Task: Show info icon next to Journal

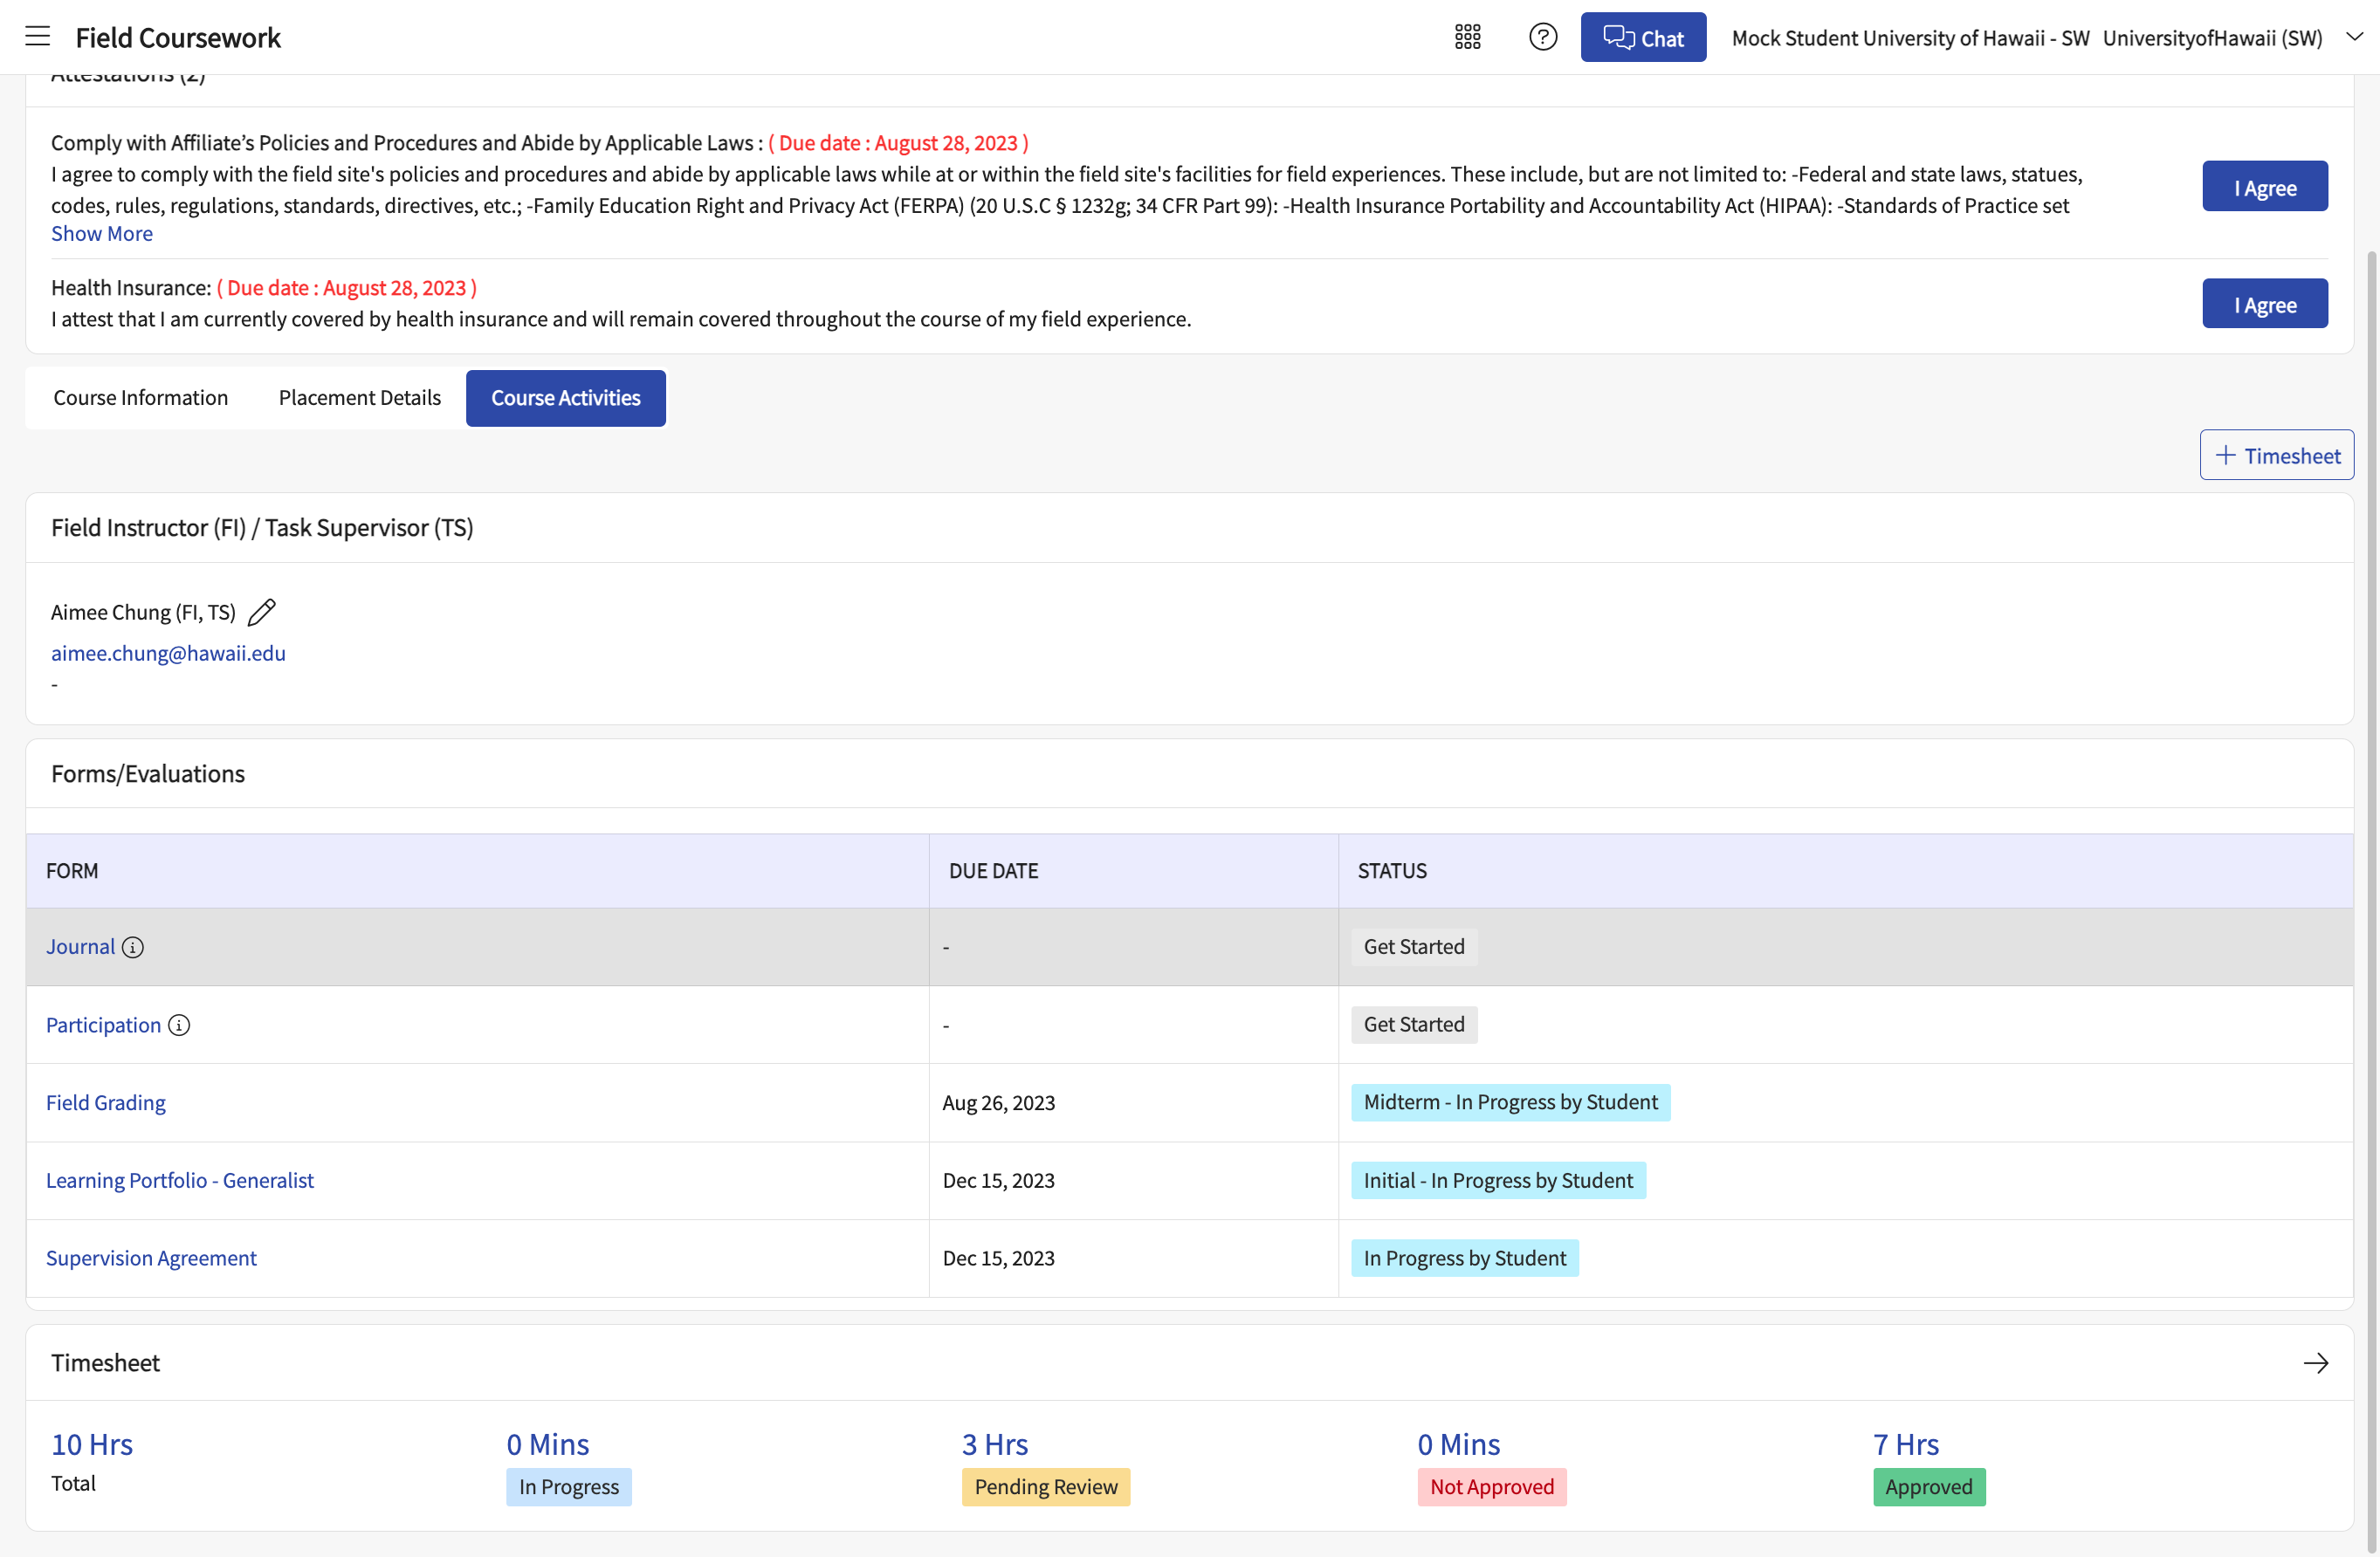Action: pyautogui.click(x=133, y=948)
